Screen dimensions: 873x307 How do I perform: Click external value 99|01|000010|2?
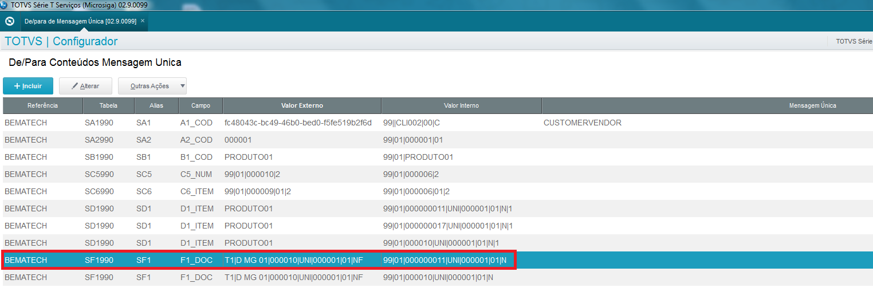click(x=251, y=174)
